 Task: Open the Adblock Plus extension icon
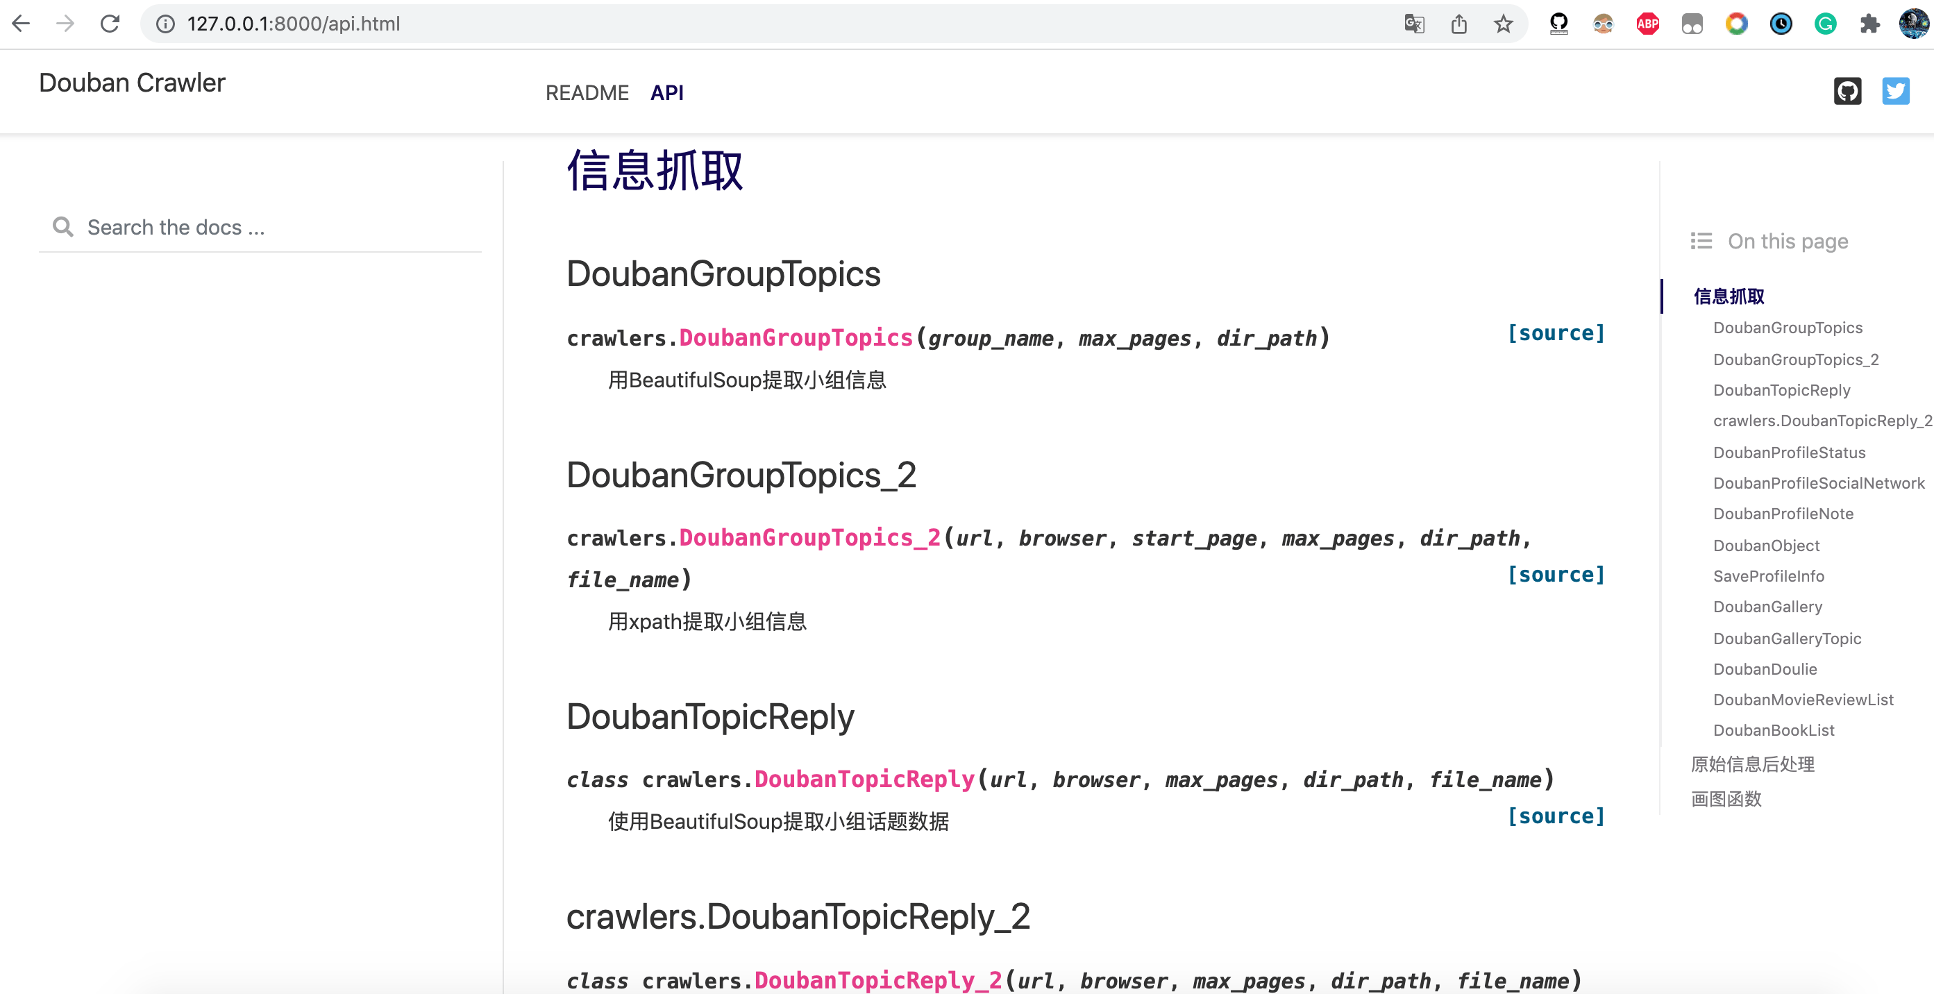pos(1647,24)
